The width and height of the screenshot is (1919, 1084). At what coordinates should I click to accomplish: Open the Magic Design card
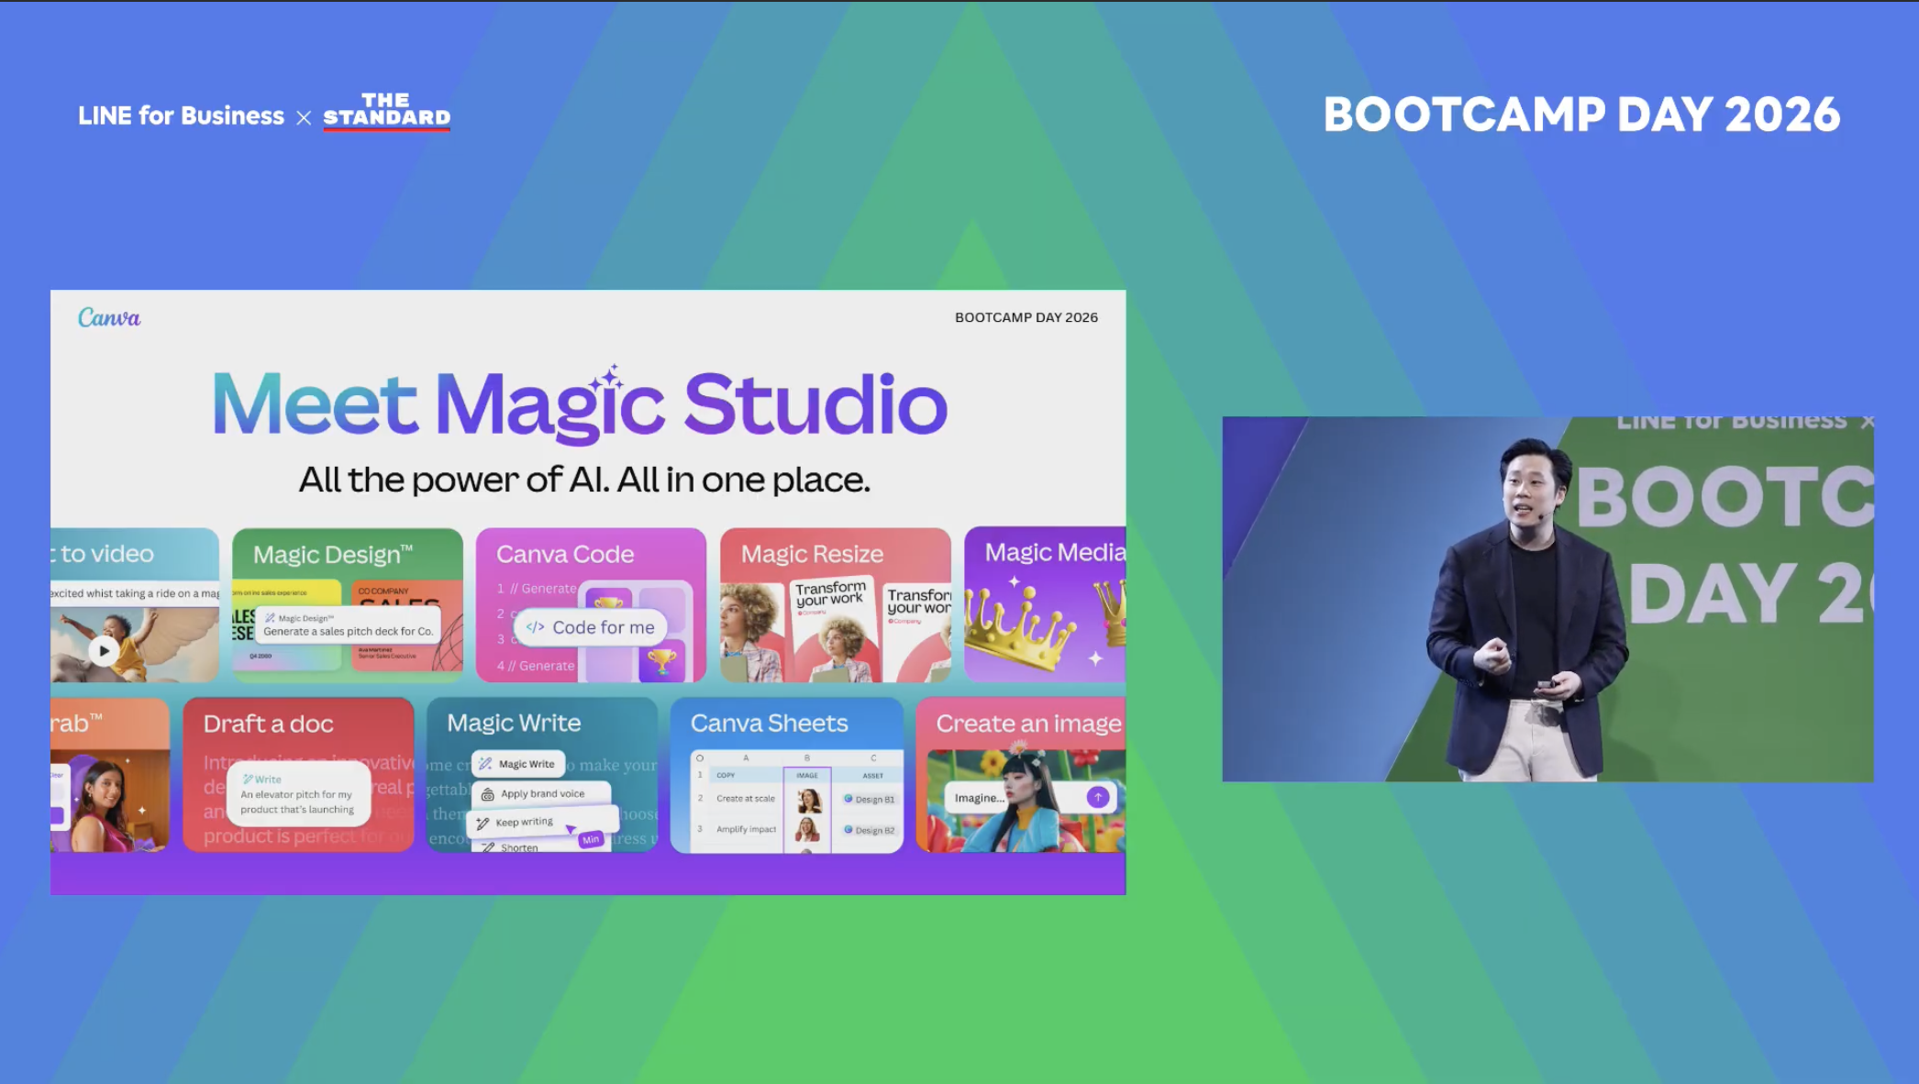(x=347, y=604)
